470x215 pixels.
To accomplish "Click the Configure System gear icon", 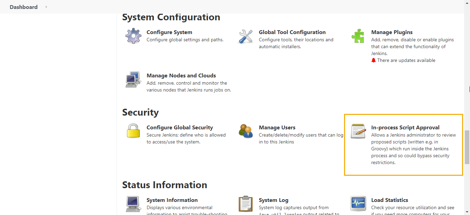I will click(x=133, y=36).
